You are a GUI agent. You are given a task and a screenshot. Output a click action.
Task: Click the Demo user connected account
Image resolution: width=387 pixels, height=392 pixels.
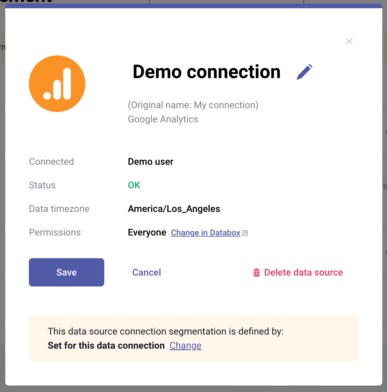pos(150,162)
